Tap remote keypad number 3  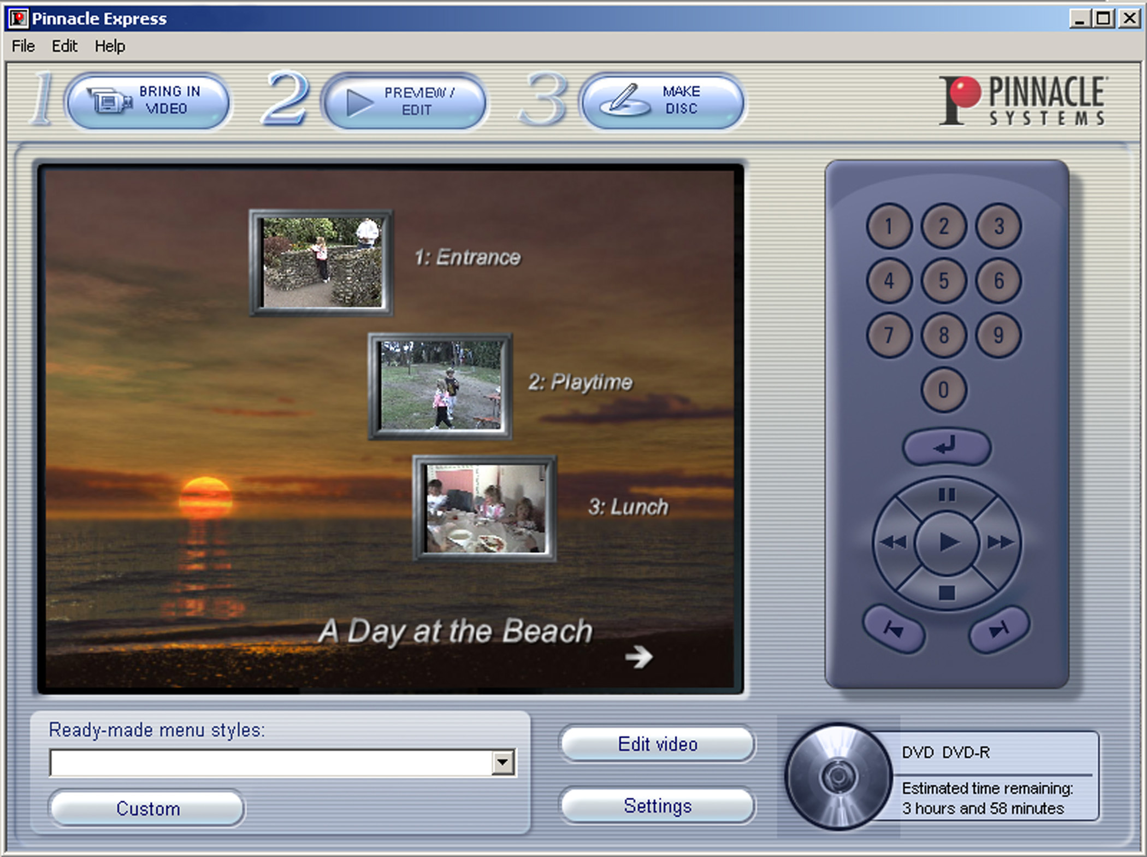998,226
